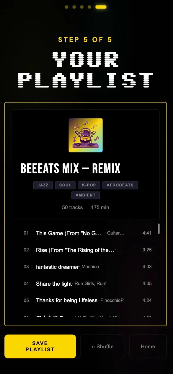Click the track list scrollbar thumb
This screenshot has height=374, width=173.
[159, 229]
